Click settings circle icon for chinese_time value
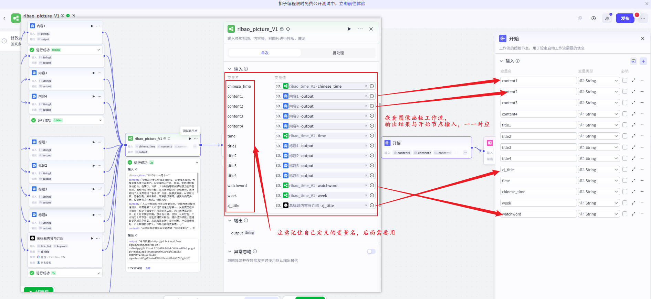 pos(372,86)
